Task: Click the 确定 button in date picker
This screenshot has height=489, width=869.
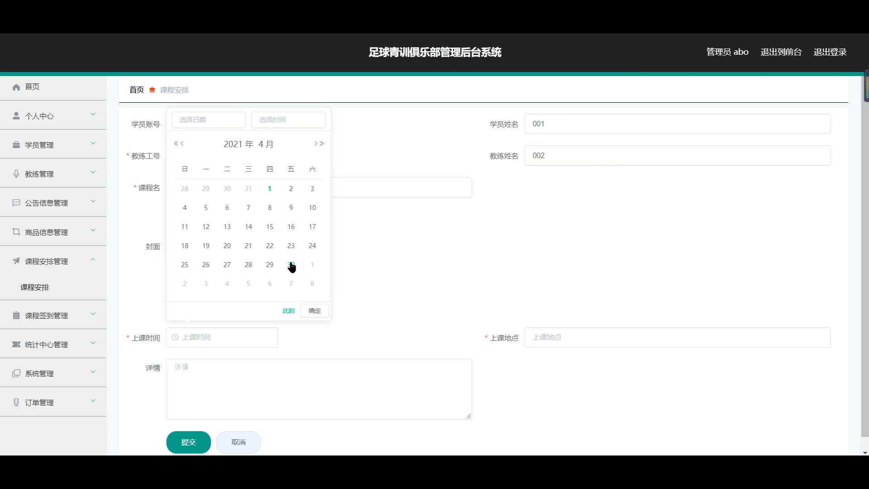Action: 315,311
